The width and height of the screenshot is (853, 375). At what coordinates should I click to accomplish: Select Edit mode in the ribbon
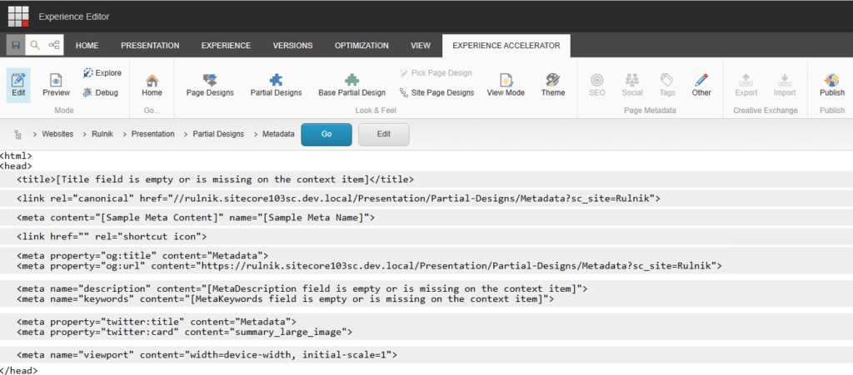pyautogui.click(x=18, y=85)
